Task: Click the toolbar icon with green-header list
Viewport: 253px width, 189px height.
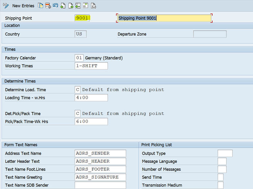Action: [x=86, y=6]
